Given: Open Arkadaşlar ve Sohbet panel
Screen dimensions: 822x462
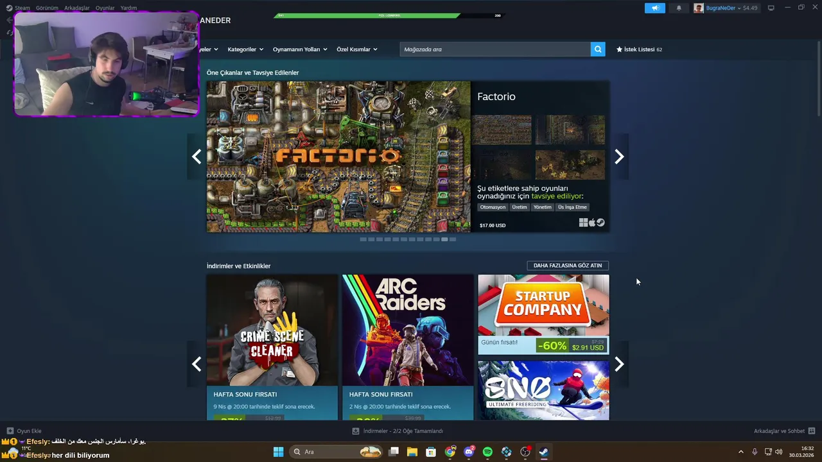Looking at the screenshot, I should 784,431.
